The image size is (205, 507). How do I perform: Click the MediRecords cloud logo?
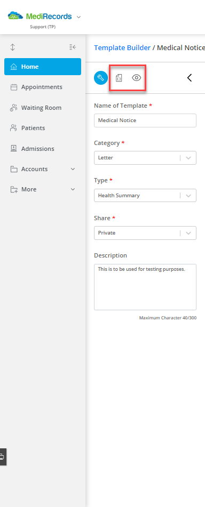coord(15,16)
